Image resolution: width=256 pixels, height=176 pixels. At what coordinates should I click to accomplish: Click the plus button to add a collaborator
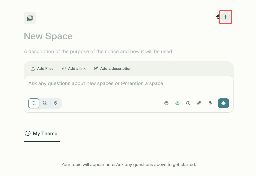(x=226, y=17)
